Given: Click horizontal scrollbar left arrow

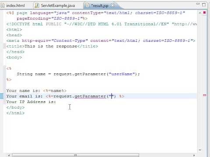Looking at the screenshot, I should tap(9, 155).
